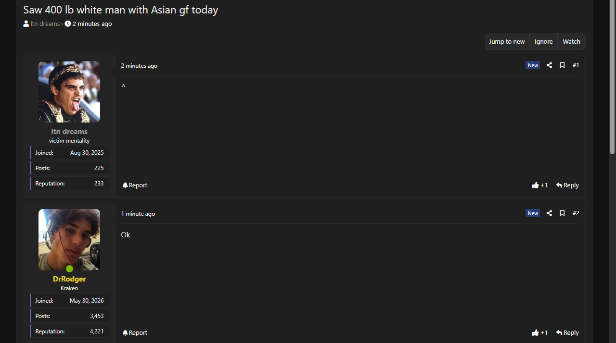This screenshot has height=343, width=616.
Task: Bookmark post #2
Action: (562, 213)
